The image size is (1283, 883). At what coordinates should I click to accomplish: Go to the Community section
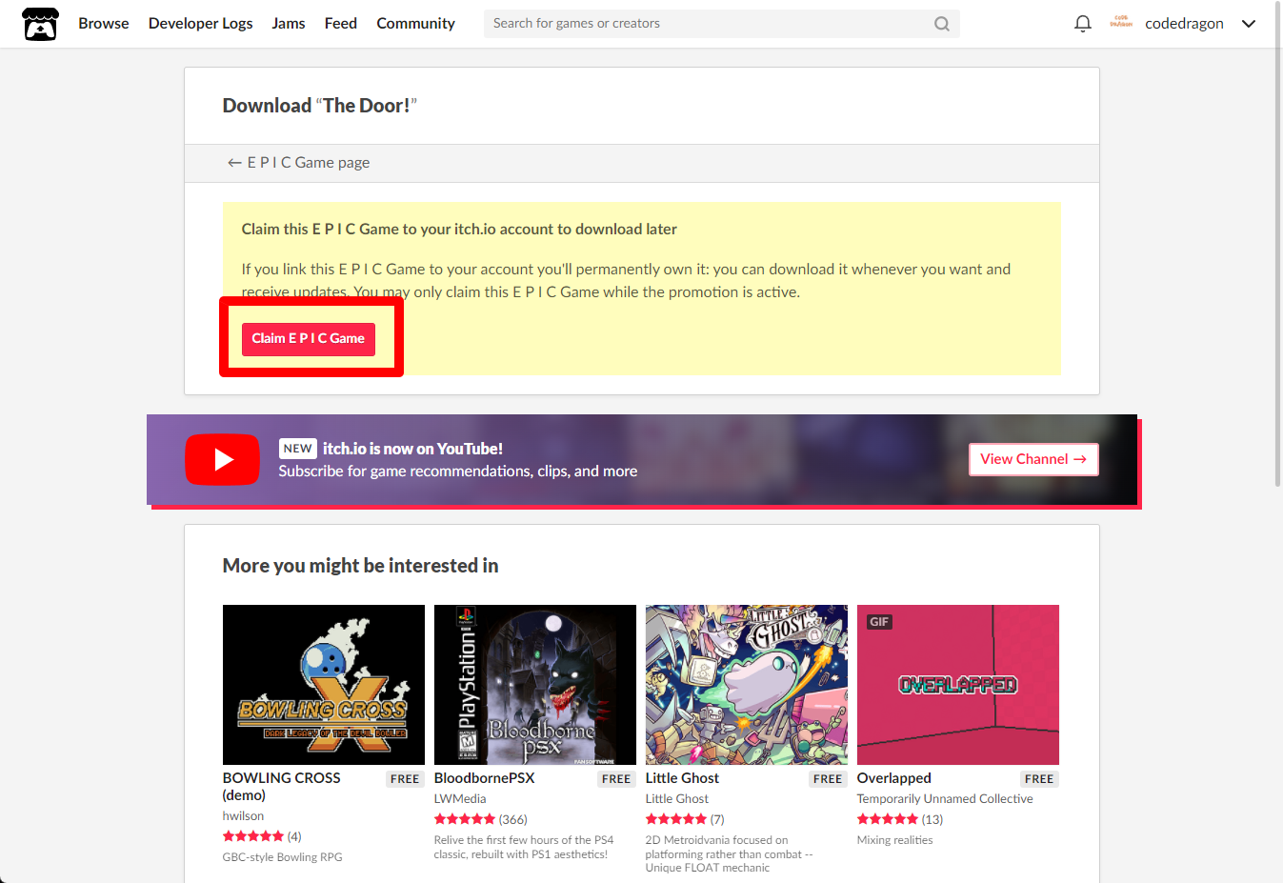(415, 23)
